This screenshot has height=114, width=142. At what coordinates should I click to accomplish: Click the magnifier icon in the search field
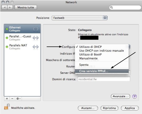111,7
